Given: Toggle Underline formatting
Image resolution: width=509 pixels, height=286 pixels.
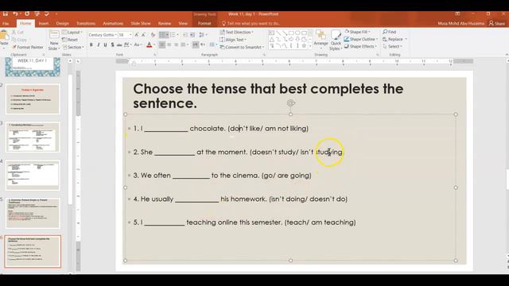Looking at the screenshot, I should 105,44.
